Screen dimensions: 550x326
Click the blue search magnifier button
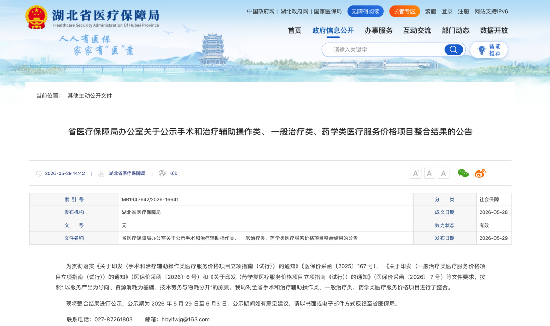(454, 50)
